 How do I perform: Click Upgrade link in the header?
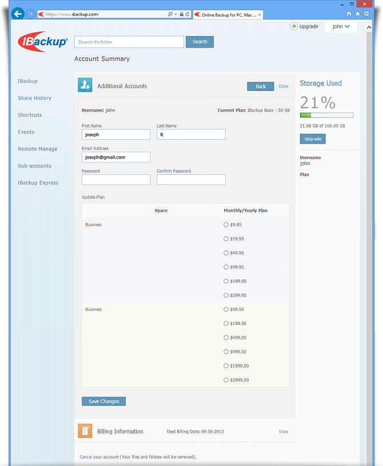click(309, 26)
